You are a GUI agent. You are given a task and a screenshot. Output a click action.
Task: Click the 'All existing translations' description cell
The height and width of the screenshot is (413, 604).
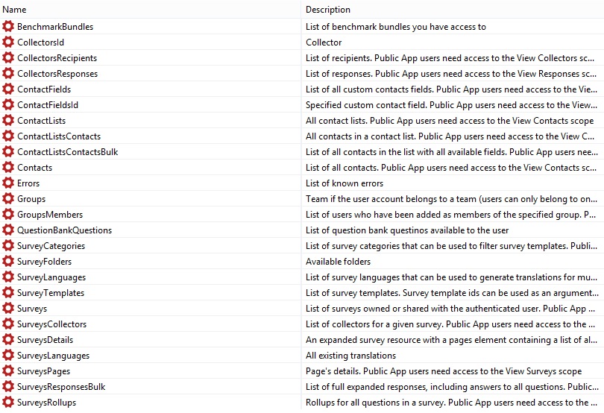[350, 356]
